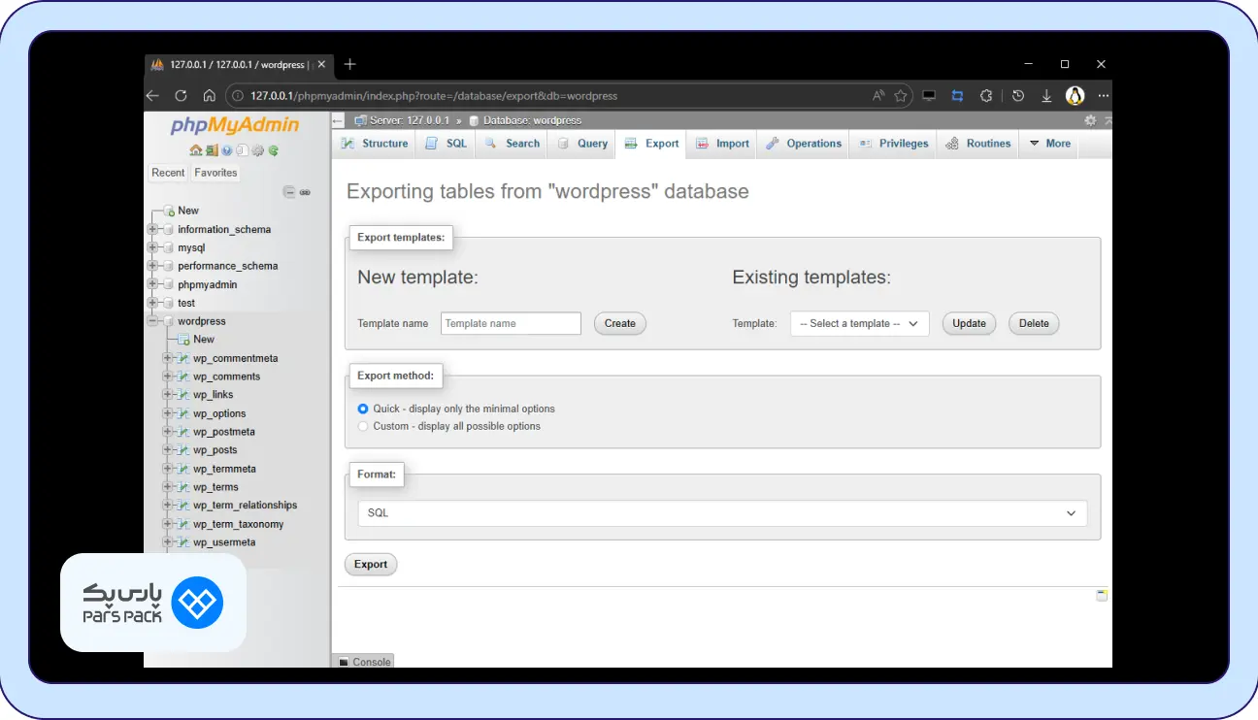The width and height of the screenshot is (1258, 720).
Task: Click the browser home icon
Action: coord(209,95)
